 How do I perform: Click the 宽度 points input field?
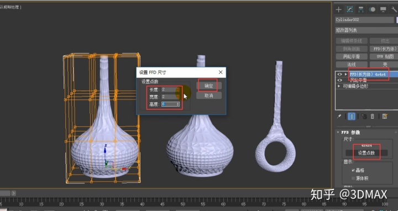[169, 97]
